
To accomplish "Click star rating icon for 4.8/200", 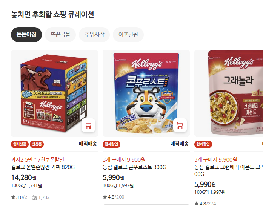I will [x=105, y=197].
